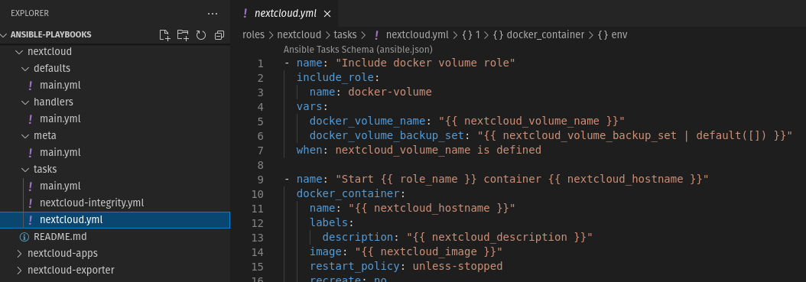
Task: Collapse the ANSIBLE-PLAYBOOKS root section
Action: 4,35
